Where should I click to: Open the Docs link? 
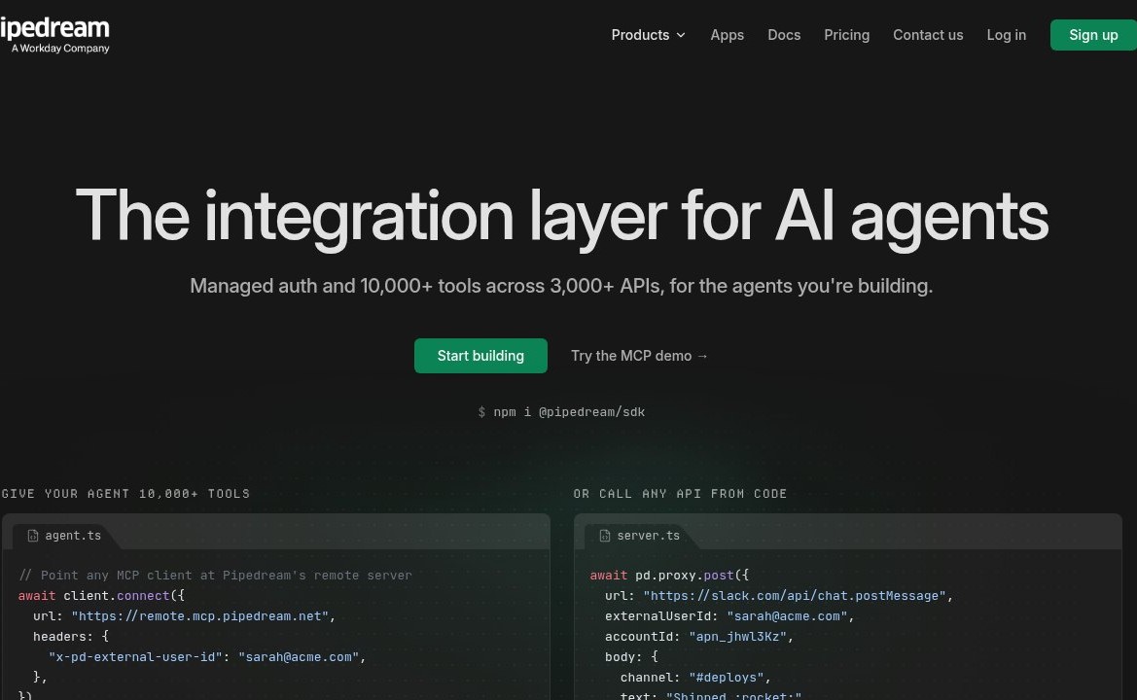(x=784, y=35)
